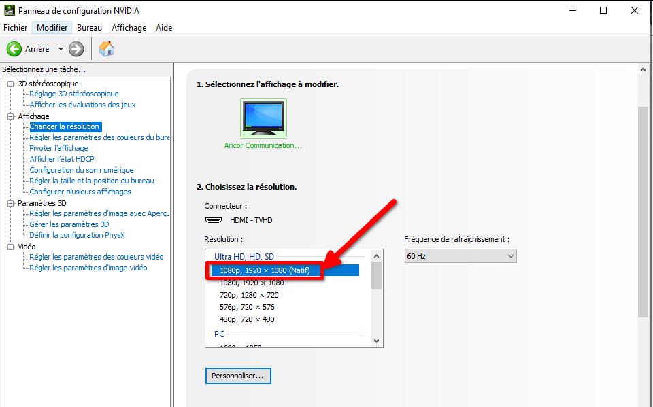Open the Aide menu
This screenshot has width=653, height=407.
(x=164, y=27)
